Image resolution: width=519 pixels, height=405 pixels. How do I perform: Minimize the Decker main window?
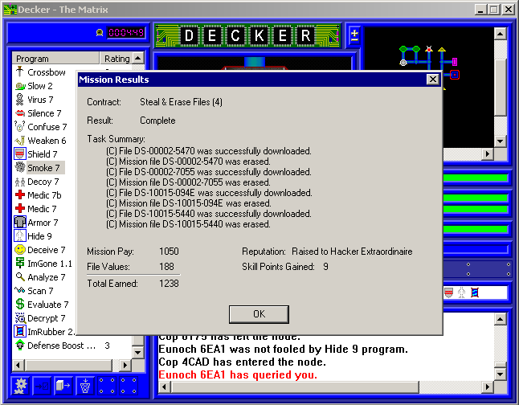pyautogui.click(x=480, y=10)
